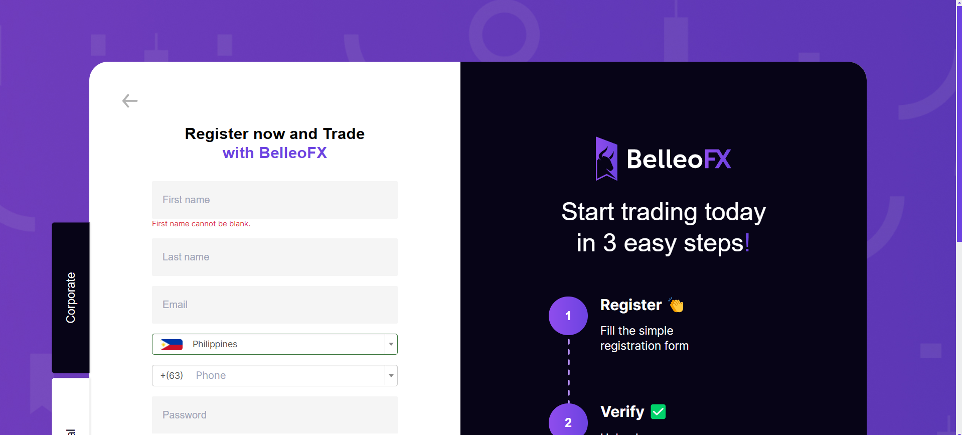The image size is (962, 435).
Task: Click the BelleoFX wordmark on dark panel
Action: pos(679,160)
